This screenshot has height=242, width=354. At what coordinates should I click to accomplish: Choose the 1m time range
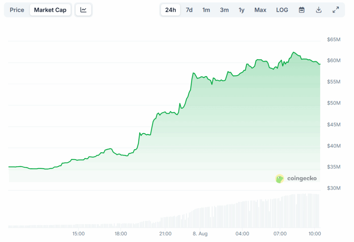click(206, 10)
